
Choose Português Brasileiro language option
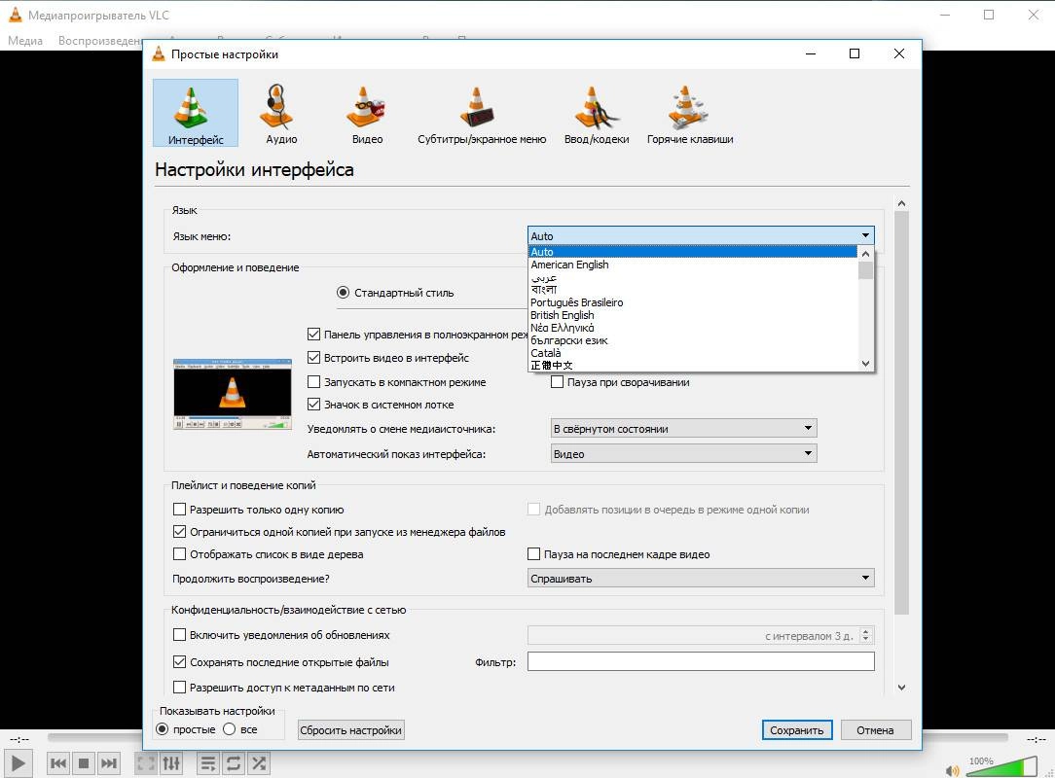(693, 302)
